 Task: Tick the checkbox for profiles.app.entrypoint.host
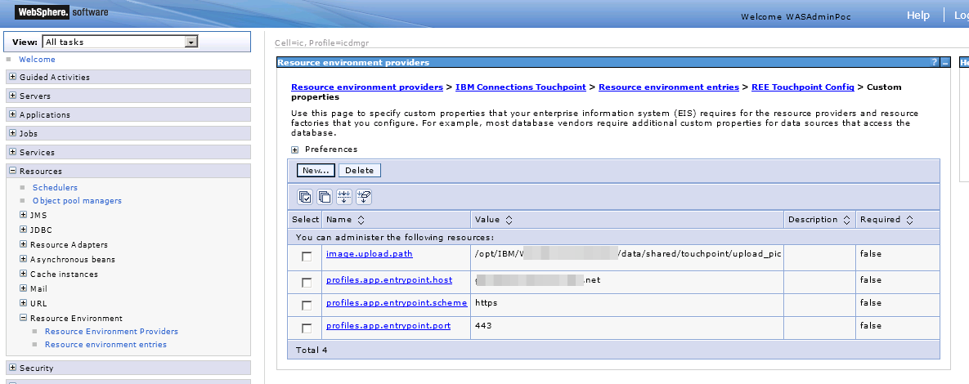pyautogui.click(x=307, y=283)
